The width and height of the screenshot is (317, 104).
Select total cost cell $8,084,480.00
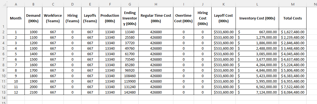293,92
